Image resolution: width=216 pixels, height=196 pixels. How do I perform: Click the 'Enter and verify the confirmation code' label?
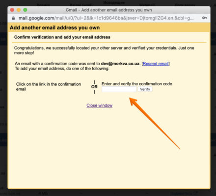click(137, 84)
